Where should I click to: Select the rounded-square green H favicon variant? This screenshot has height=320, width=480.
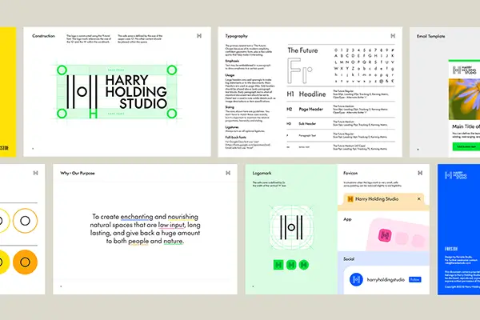pos(291,265)
